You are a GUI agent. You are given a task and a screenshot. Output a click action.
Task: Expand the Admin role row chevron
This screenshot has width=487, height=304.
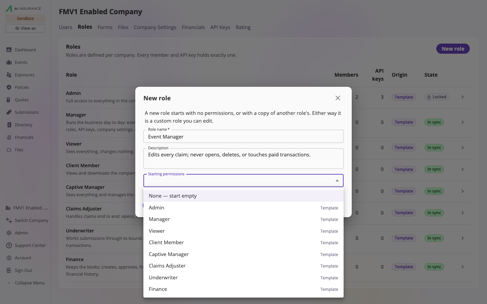463,97
